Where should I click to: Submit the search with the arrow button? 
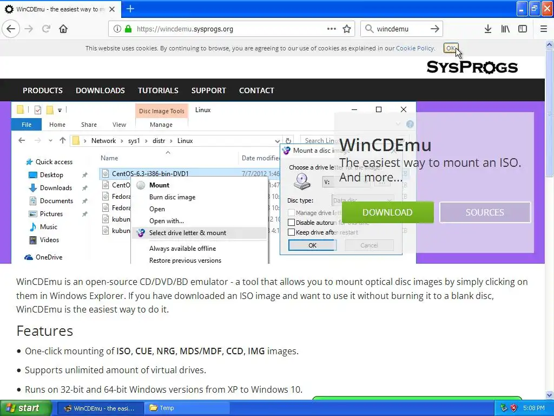[x=435, y=29]
